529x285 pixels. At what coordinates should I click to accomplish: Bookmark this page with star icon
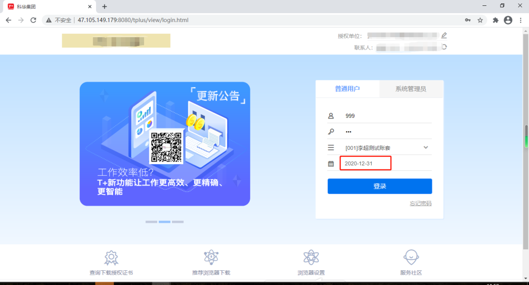[x=480, y=20]
